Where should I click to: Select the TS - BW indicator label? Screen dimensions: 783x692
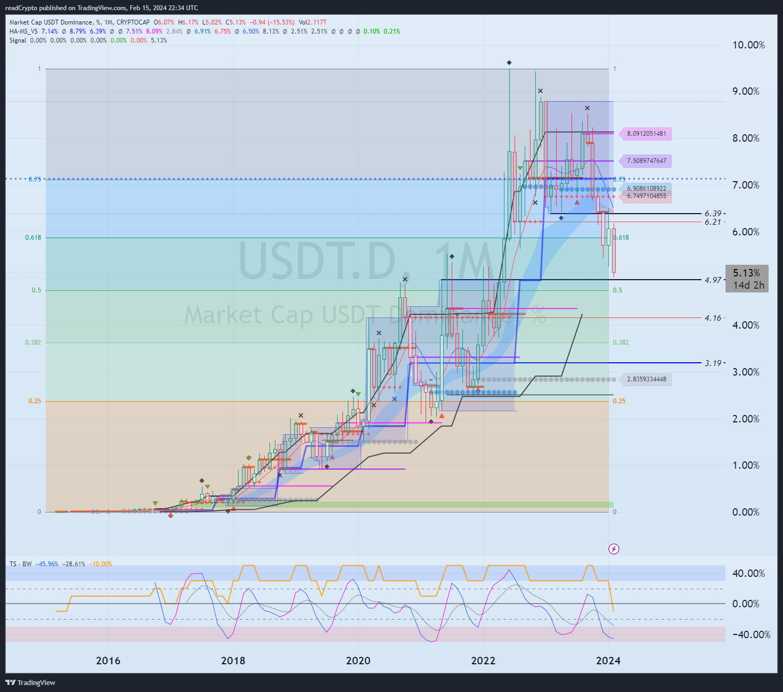click(x=21, y=564)
